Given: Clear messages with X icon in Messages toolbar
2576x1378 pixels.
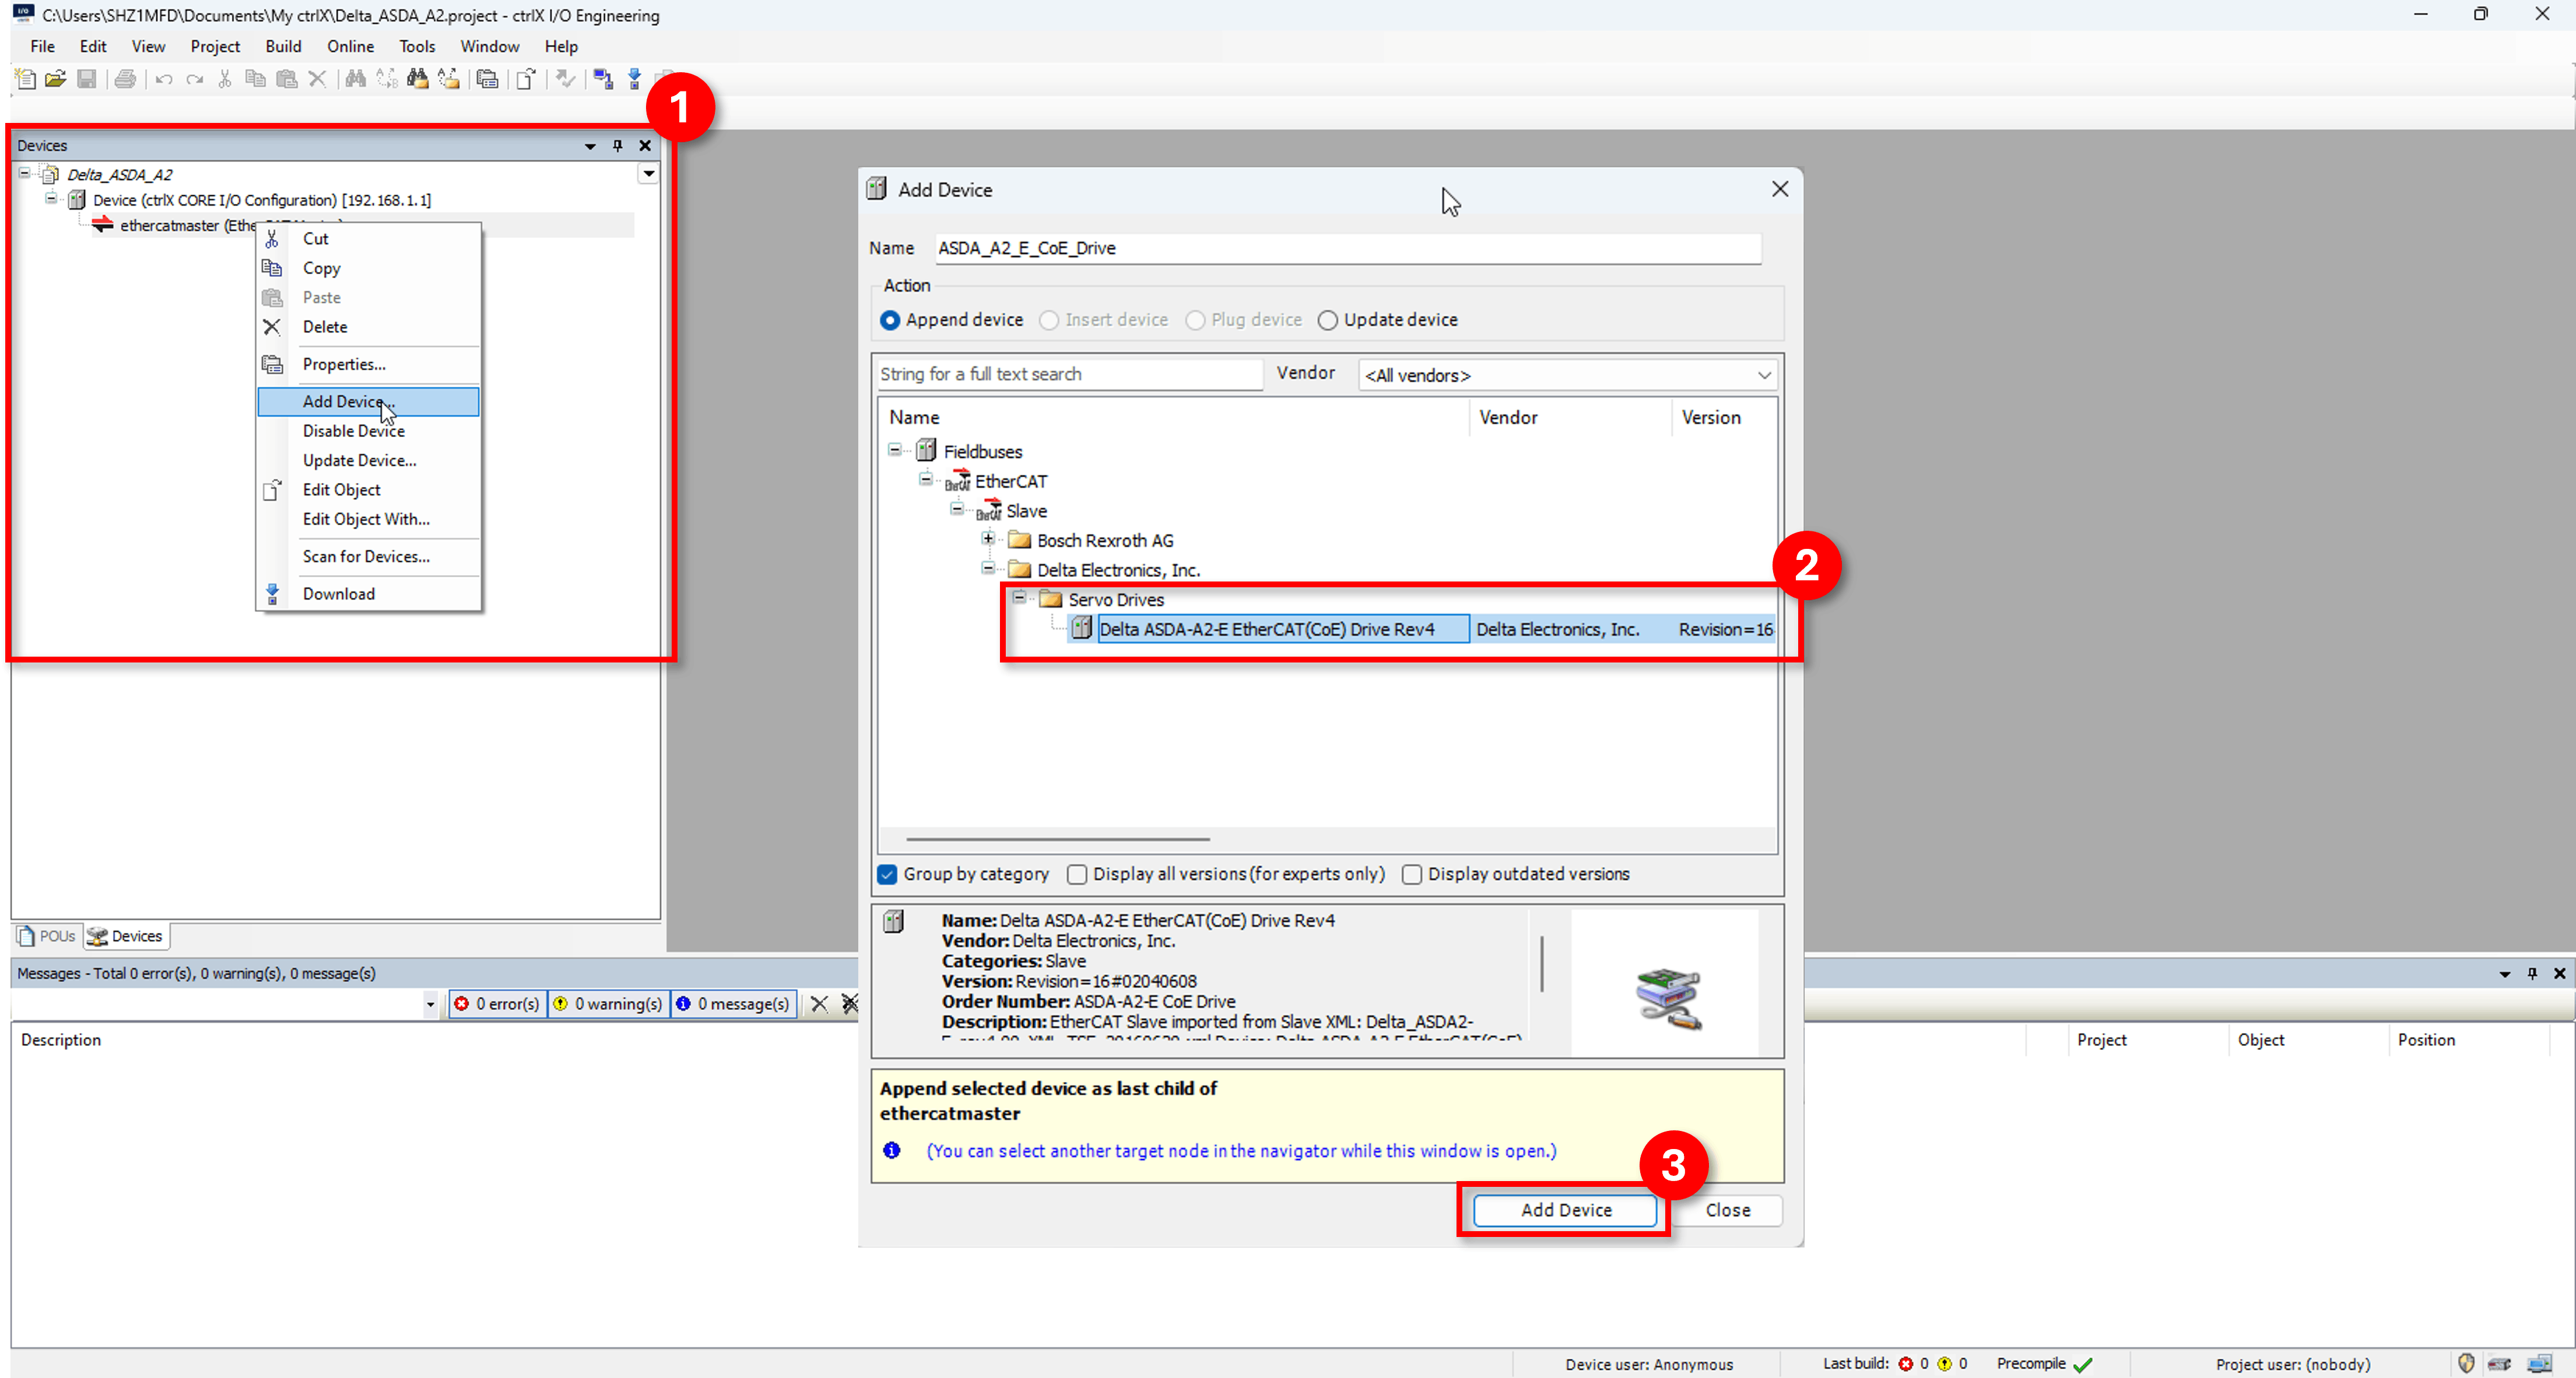Looking at the screenshot, I should point(819,1003).
